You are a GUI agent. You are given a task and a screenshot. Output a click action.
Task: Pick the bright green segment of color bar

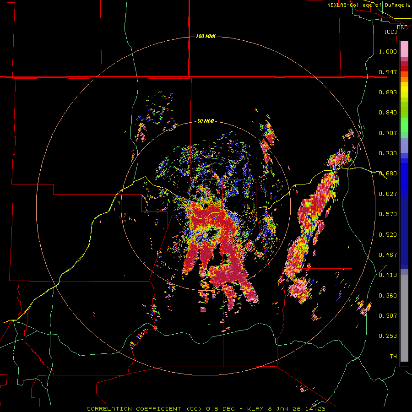click(404, 125)
